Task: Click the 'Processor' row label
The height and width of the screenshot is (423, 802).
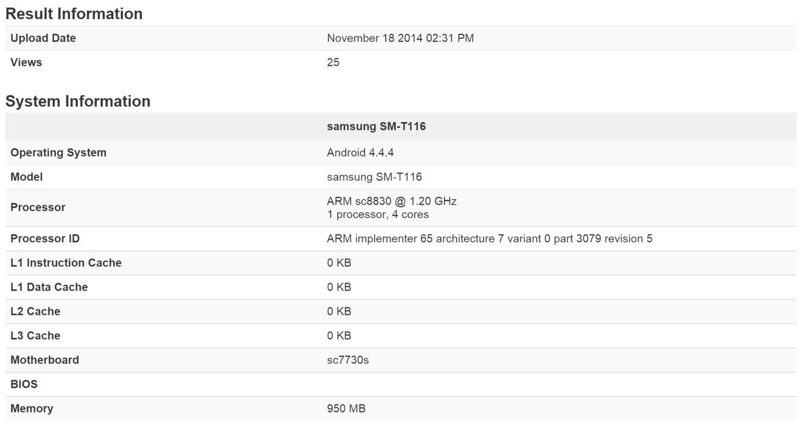Action: (x=38, y=207)
